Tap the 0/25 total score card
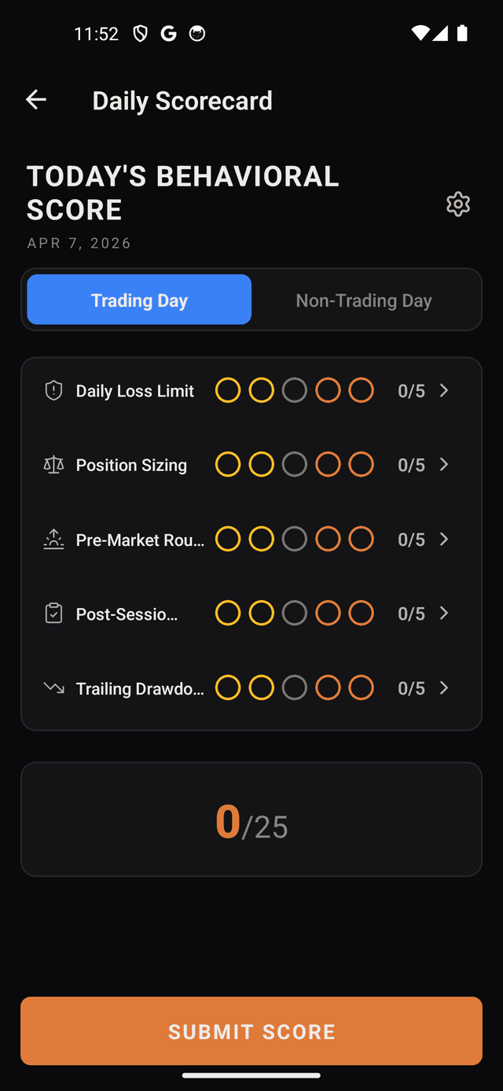The width and height of the screenshot is (503, 1091). (251, 819)
